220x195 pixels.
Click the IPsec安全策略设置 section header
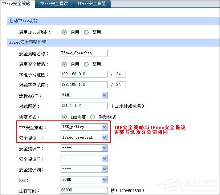point(113,42)
